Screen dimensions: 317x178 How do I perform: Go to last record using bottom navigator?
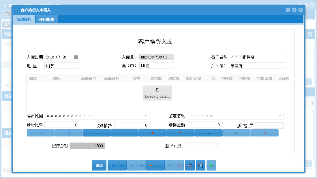pyautogui.click(x=141, y=165)
